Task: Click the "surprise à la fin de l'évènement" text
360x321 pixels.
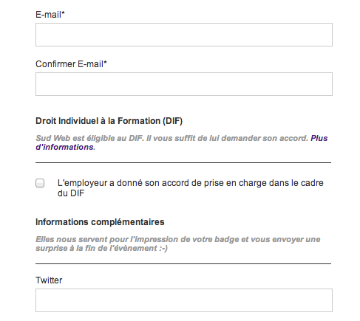Action: pos(101,248)
